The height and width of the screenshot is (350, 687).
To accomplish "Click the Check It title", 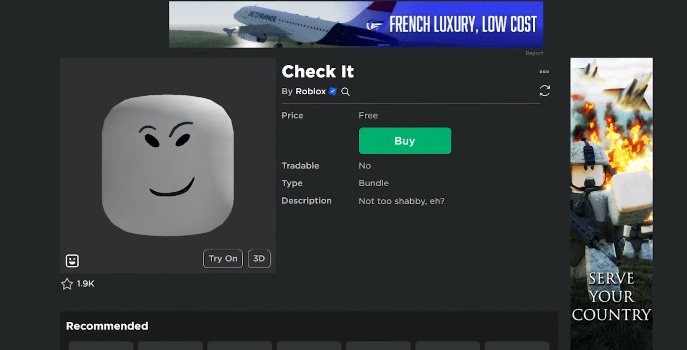I will point(318,72).
